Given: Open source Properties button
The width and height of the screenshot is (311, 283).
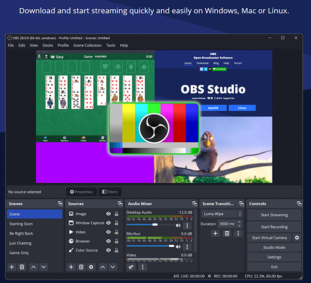Looking at the screenshot, I should tap(81, 192).
